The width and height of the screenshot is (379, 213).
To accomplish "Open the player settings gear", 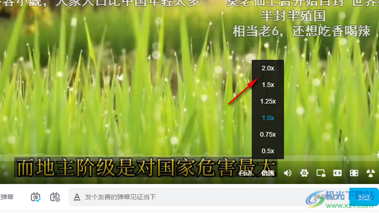I will (304, 173).
